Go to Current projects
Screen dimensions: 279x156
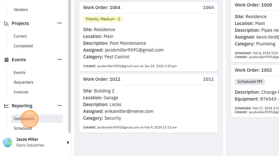point(20,36)
